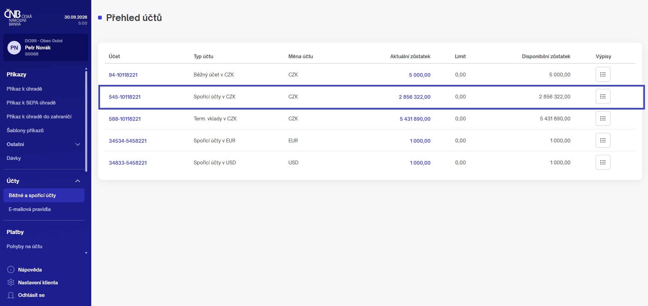
Task: Open account link 545-10118221
Action: click(125, 97)
